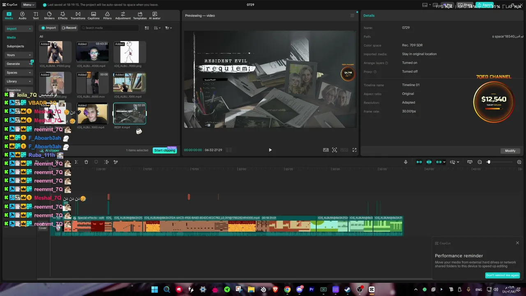Open the Text panel
Viewport: 526px width, 296px height.
click(36, 16)
